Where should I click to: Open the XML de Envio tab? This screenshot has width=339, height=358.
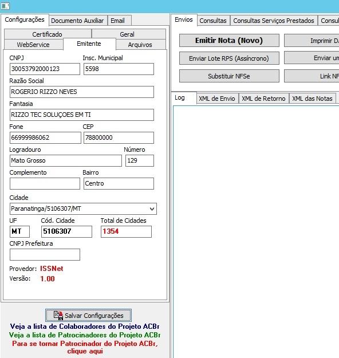(x=217, y=99)
